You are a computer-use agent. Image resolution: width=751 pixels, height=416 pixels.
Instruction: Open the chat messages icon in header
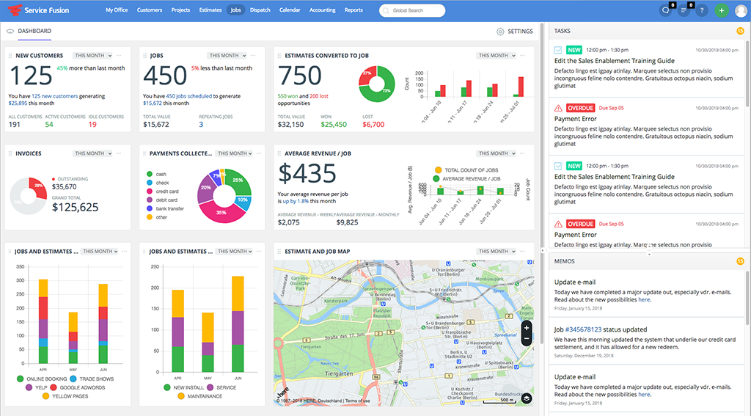666,10
